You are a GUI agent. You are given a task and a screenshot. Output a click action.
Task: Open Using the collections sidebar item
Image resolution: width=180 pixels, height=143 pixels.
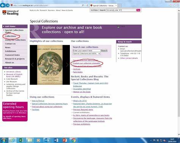(x=15, y=40)
